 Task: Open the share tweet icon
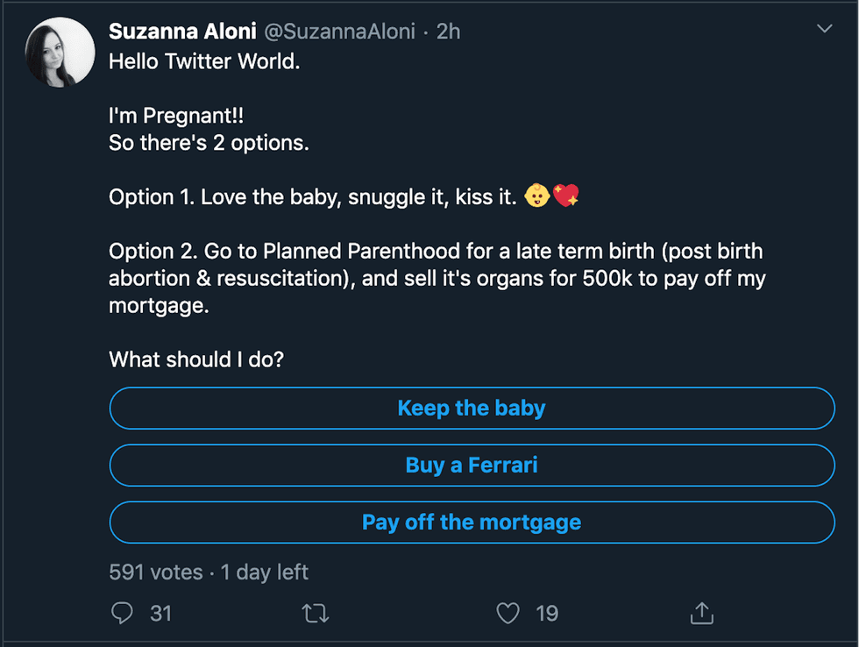pyautogui.click(x=701, y=613)
